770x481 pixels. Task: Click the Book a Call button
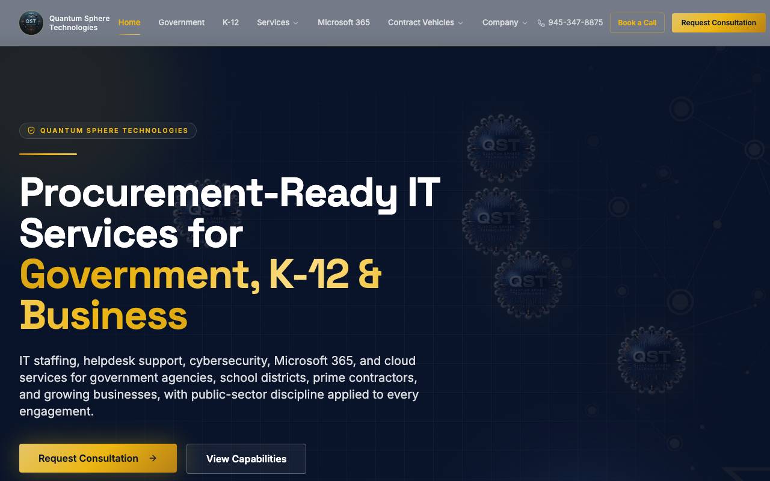(x=637, y=23)
